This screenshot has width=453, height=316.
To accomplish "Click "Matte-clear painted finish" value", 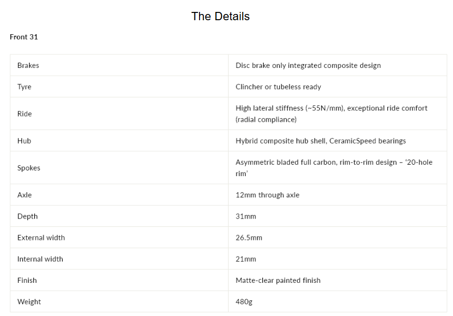I will pyautogui.click(x=278, y=280).
